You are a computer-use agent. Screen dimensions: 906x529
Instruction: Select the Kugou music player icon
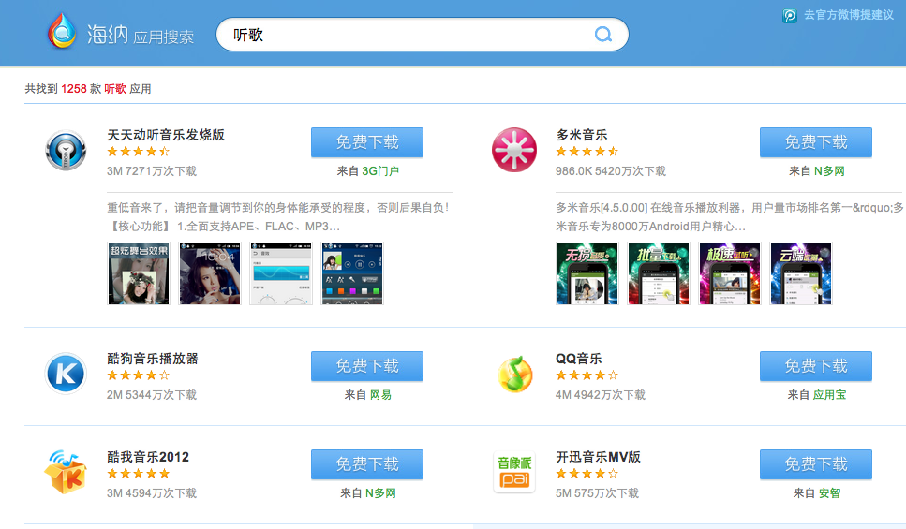[x=66, y=374]
